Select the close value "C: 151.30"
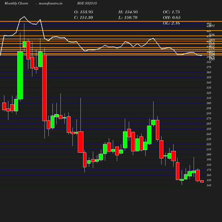 point(83,18)
